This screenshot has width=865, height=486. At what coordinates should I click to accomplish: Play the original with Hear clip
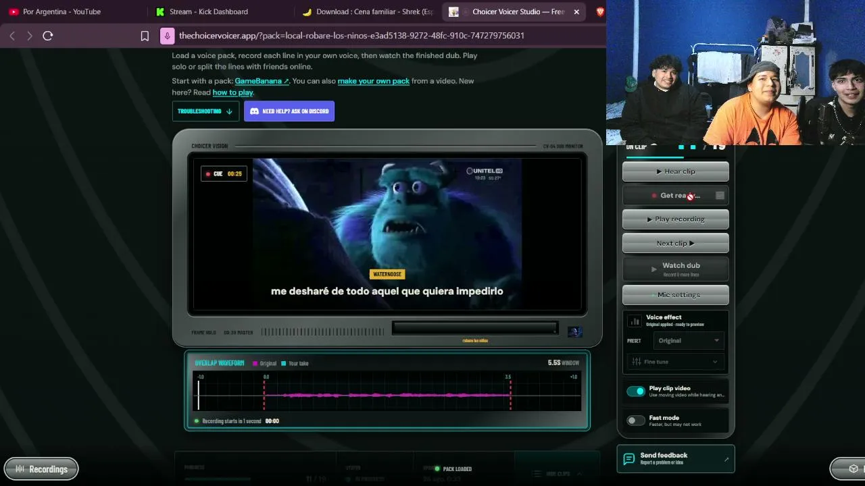click(x=676, y=171)
